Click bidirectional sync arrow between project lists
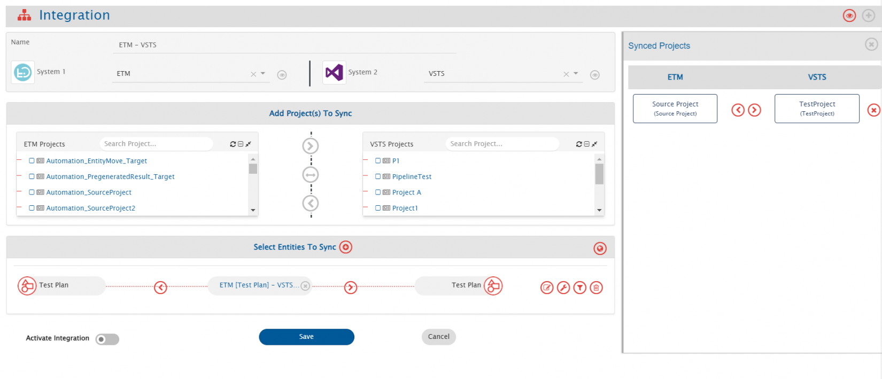Screen dimensions: 882x379 coord(311,175)
